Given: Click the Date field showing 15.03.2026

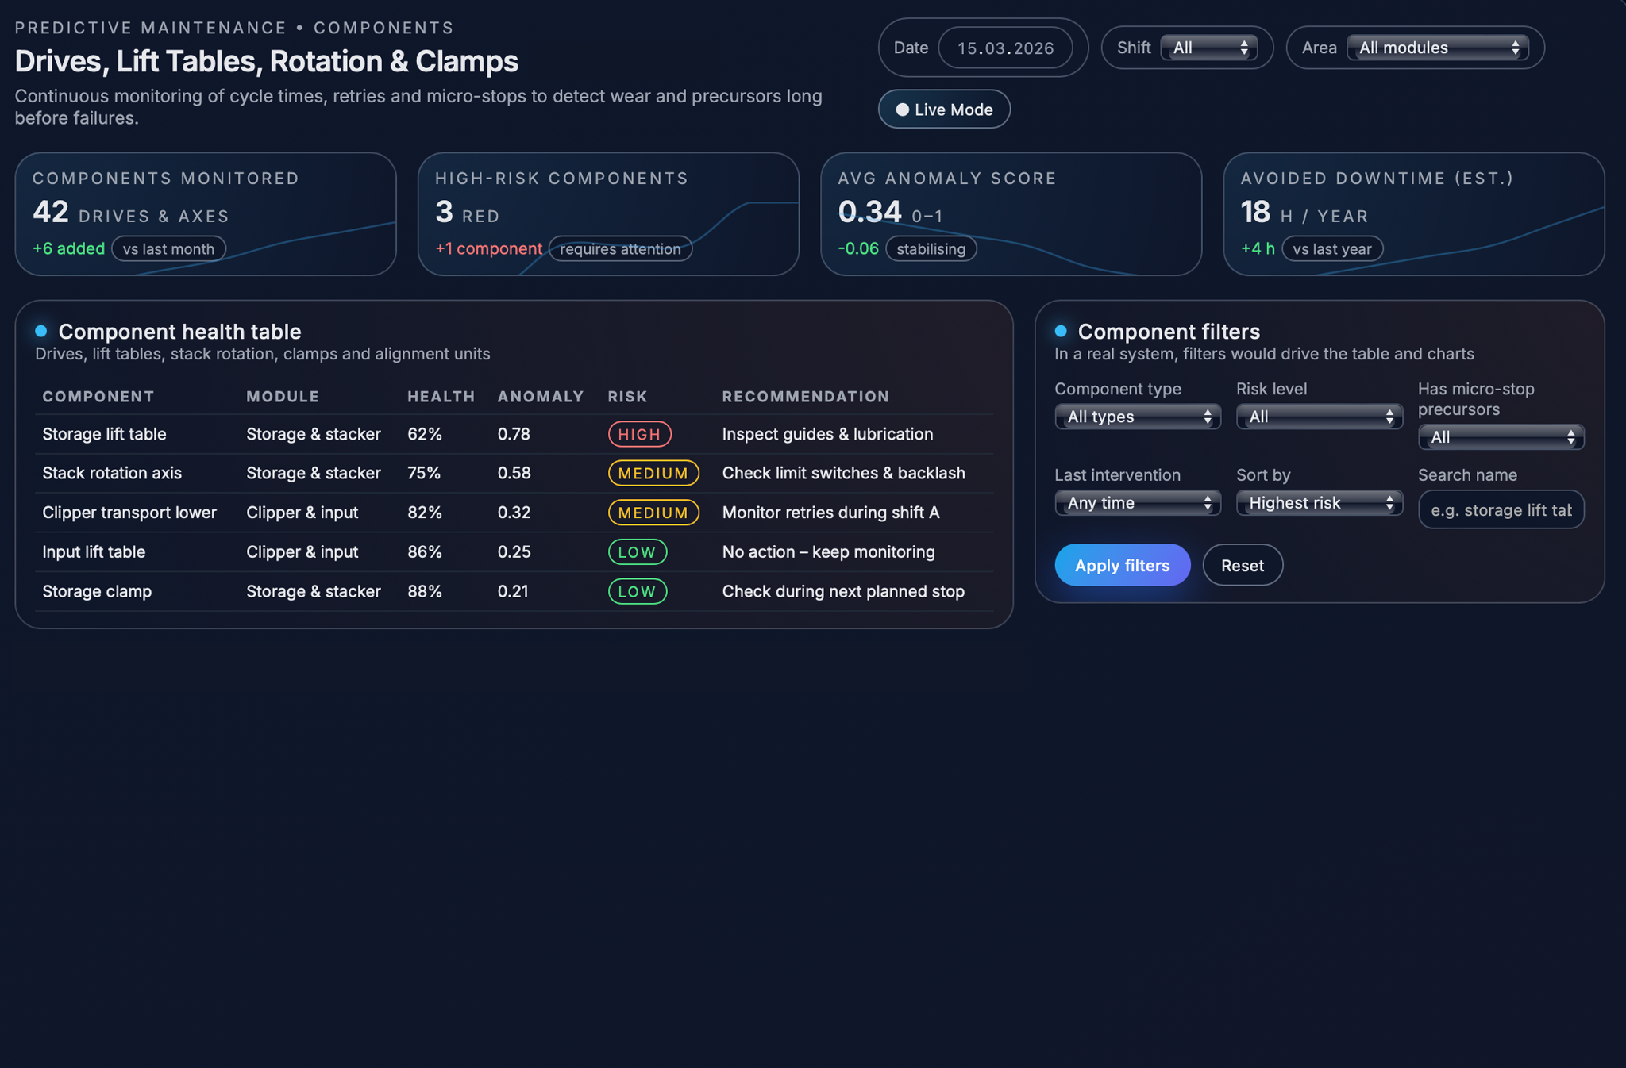Looking at the screenshot, I should 1005,48.
